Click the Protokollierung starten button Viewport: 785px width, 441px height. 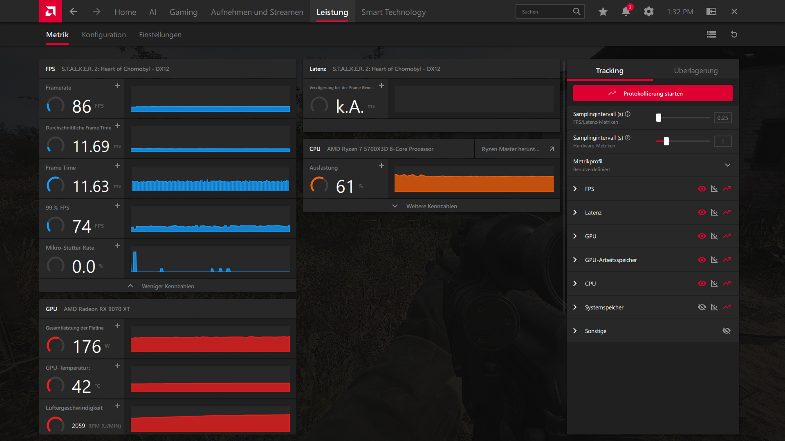[653, 93]
